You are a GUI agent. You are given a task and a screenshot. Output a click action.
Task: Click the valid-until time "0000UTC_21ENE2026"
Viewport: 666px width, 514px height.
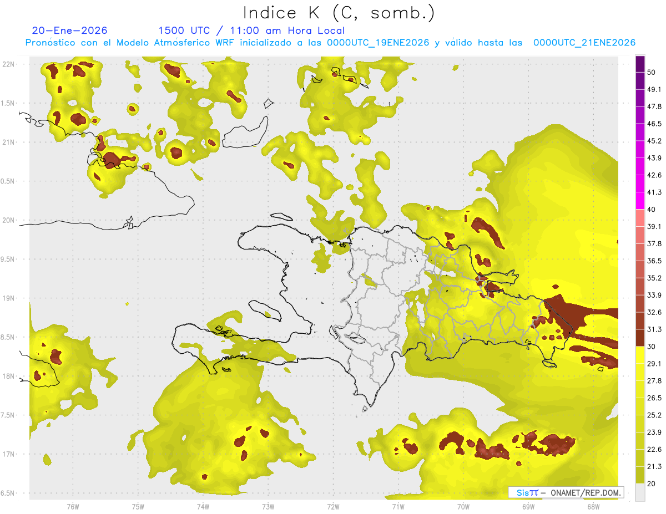point(584,43)
